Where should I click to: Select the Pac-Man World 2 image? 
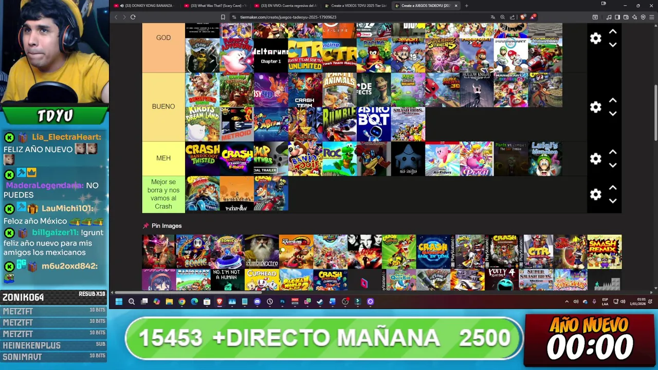click(296, 280)
